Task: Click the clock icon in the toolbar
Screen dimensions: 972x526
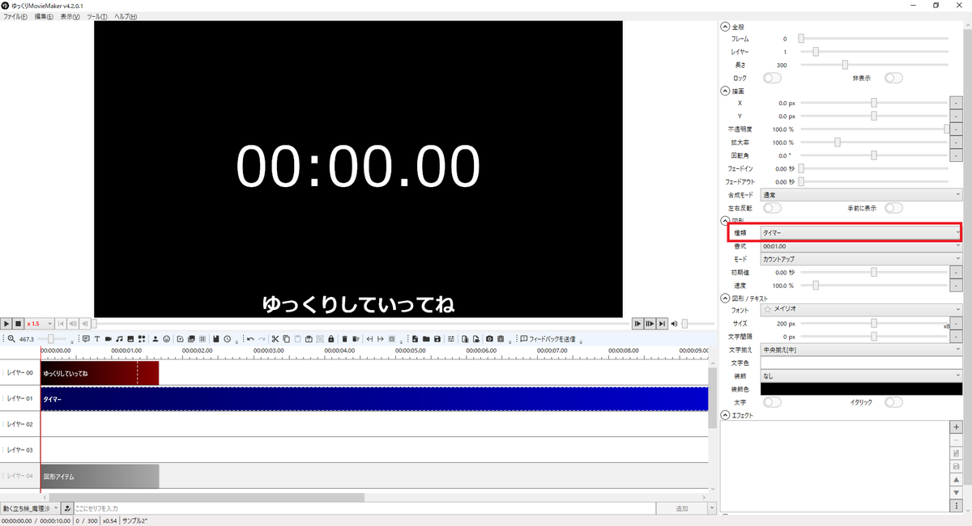Action: point(227,338)
